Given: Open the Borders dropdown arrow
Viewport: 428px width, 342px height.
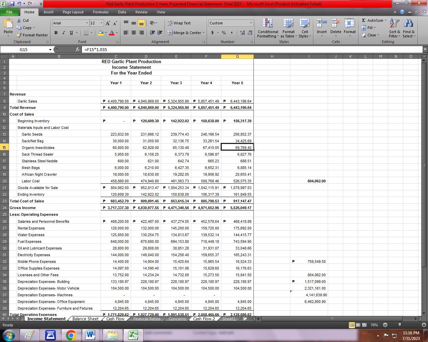Looking at the screenshot, I should click(92, 33).
